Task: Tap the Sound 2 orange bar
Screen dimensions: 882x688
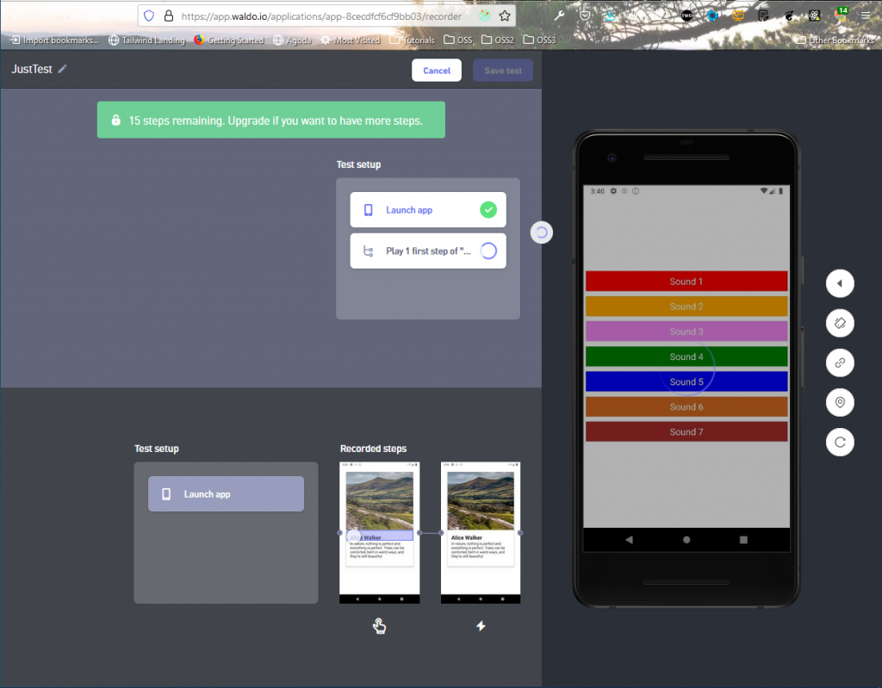Action: 686,307
